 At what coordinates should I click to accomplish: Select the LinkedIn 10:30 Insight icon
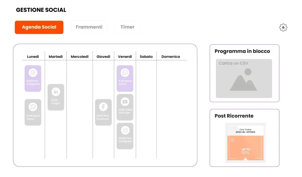click(56, 92)
